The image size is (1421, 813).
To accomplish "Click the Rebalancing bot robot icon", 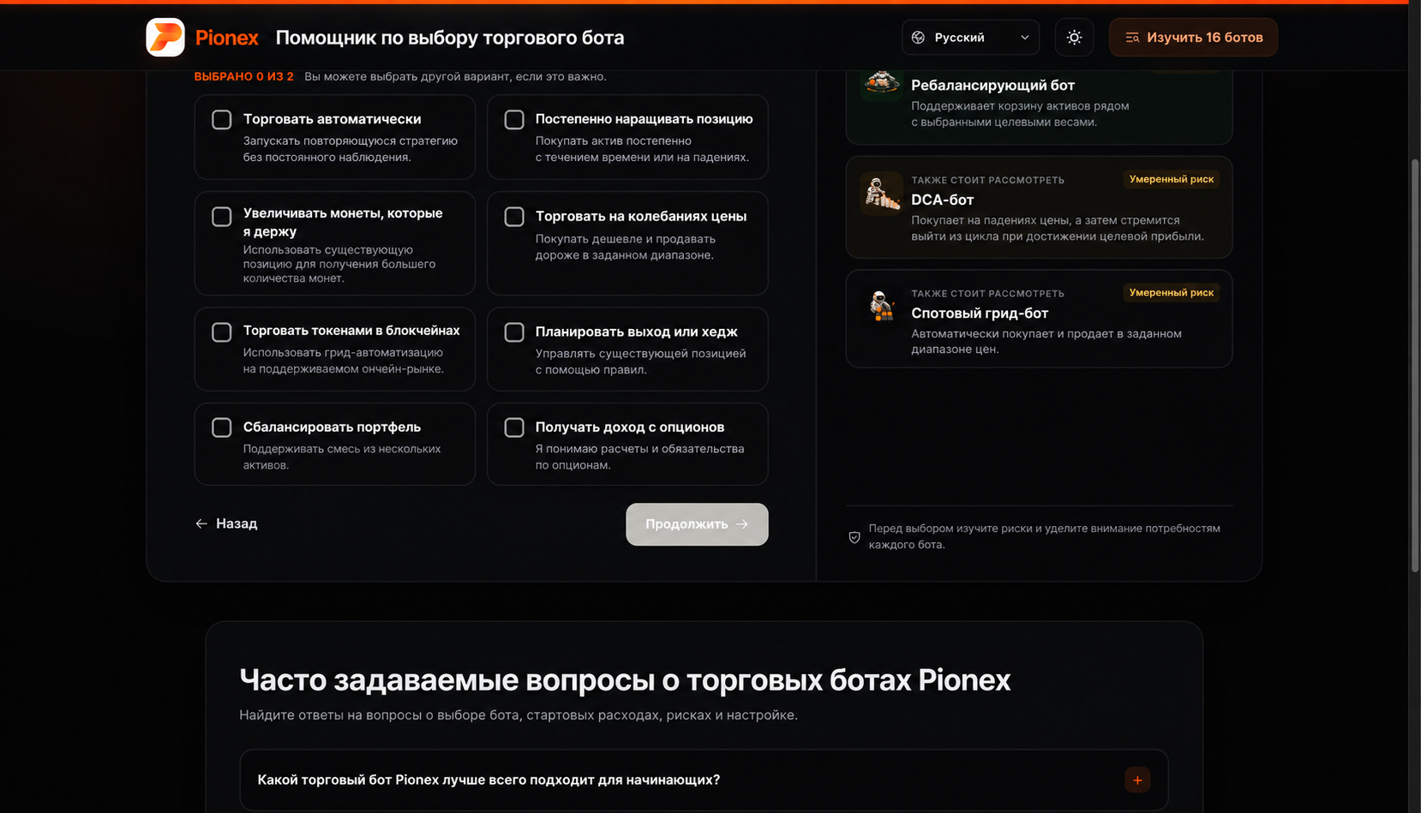I will 881,82.
